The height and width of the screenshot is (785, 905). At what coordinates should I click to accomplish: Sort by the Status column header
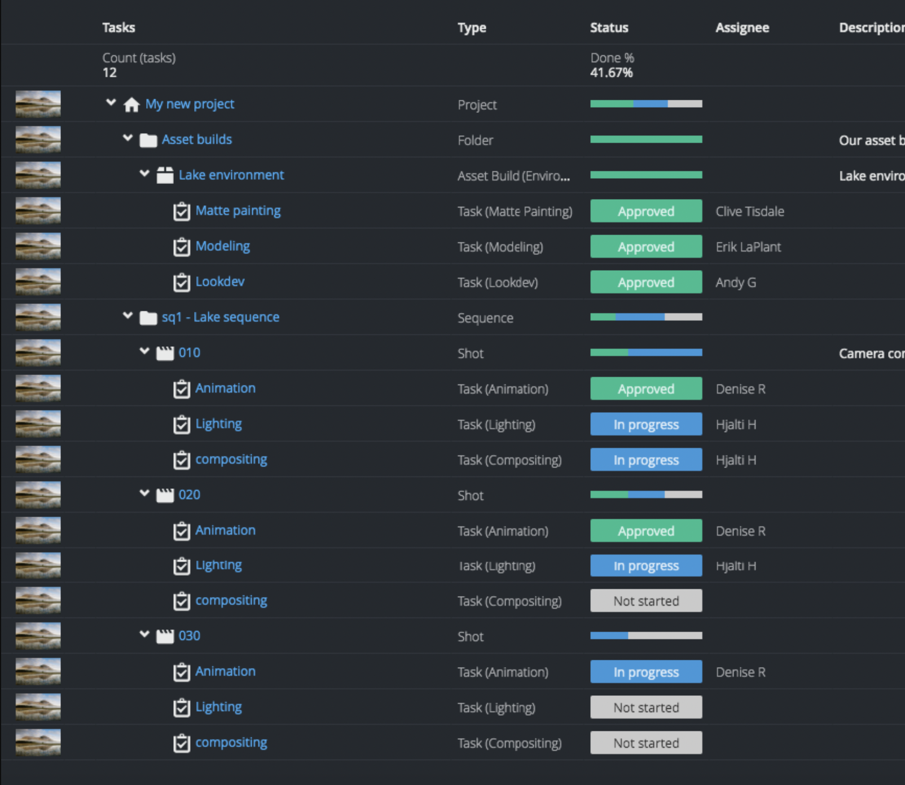tap(609, 28)
